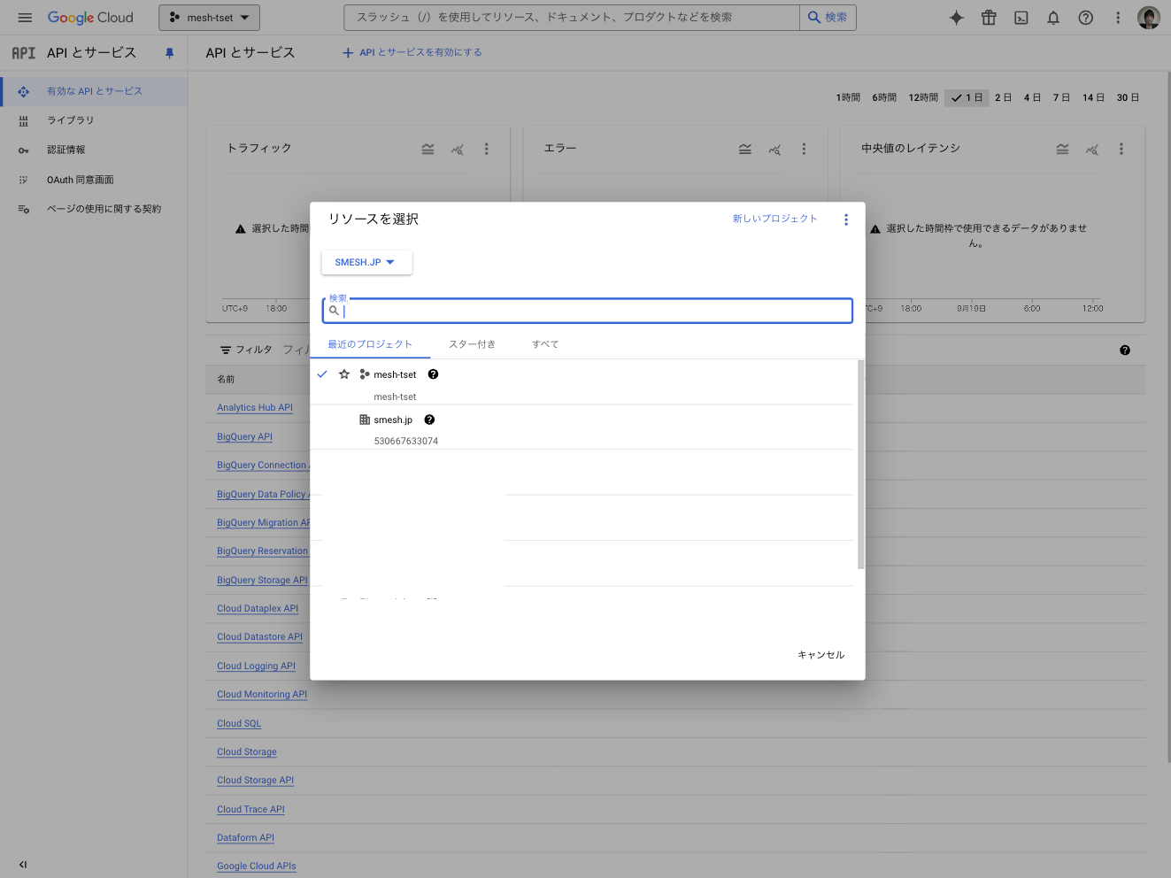
Task: Open 有効な API とサービス in sidebar
Action: coord(94,91)
